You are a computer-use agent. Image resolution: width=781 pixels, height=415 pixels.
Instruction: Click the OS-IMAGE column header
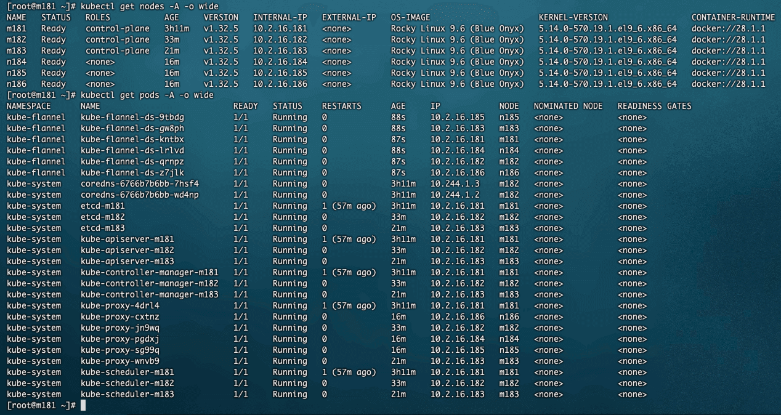coord(410,17)
